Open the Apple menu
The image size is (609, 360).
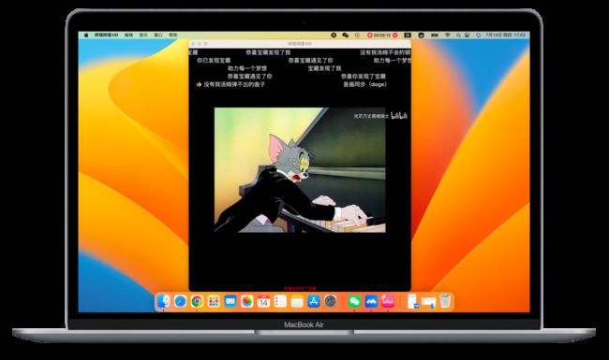coord(86,35)
